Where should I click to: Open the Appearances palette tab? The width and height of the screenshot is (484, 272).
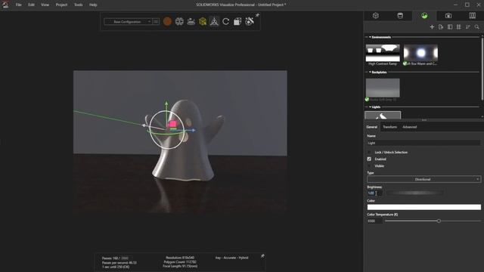pyautogui.click(x=400, y=16)
